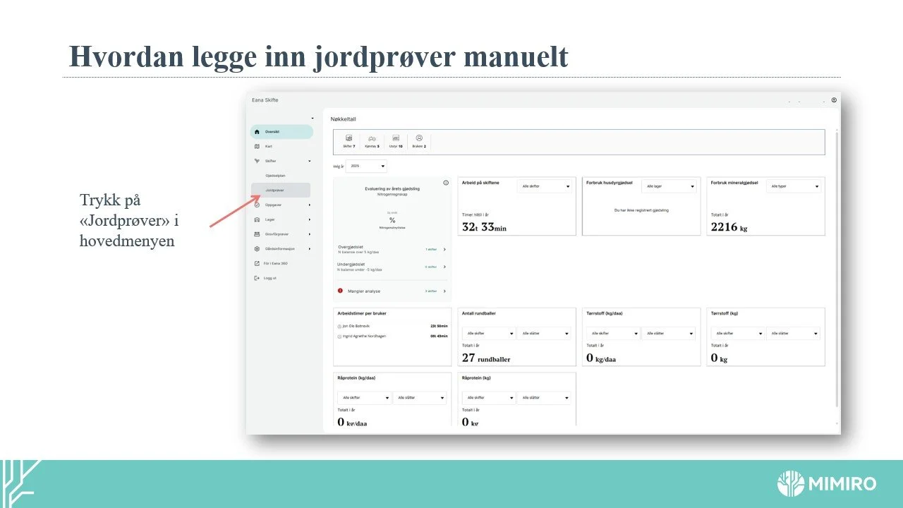This screenshot has height=508, width=903.
Task: Click user row Jon Ole Botnevik
Action: click(x=392, y=326)
